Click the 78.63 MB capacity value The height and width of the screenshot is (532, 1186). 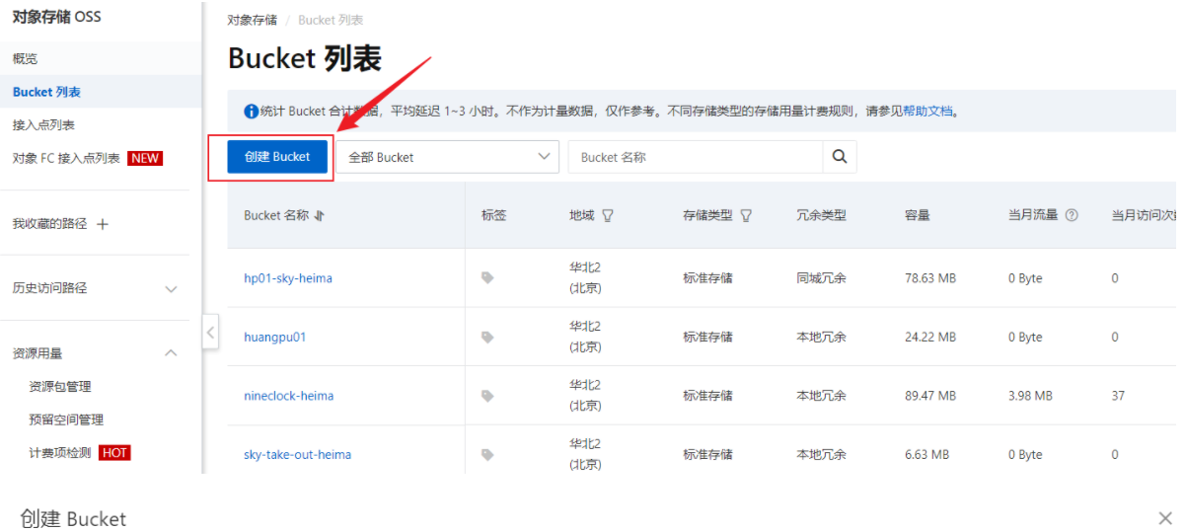(930, 278)
